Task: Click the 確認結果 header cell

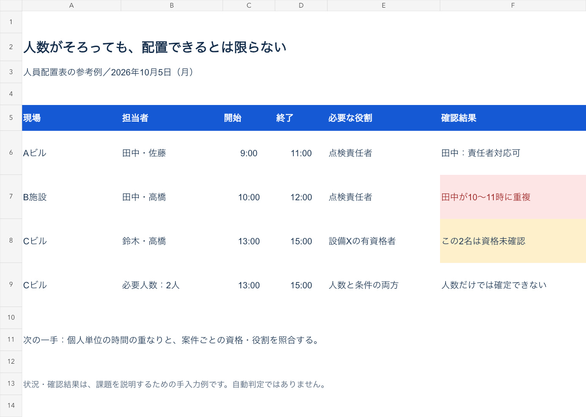Action: 513,118
